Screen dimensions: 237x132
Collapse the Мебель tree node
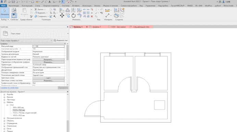[4, 102]
